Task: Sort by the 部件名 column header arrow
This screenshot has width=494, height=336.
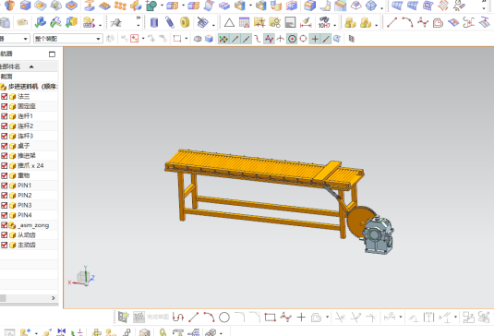Action: [31, 66]
